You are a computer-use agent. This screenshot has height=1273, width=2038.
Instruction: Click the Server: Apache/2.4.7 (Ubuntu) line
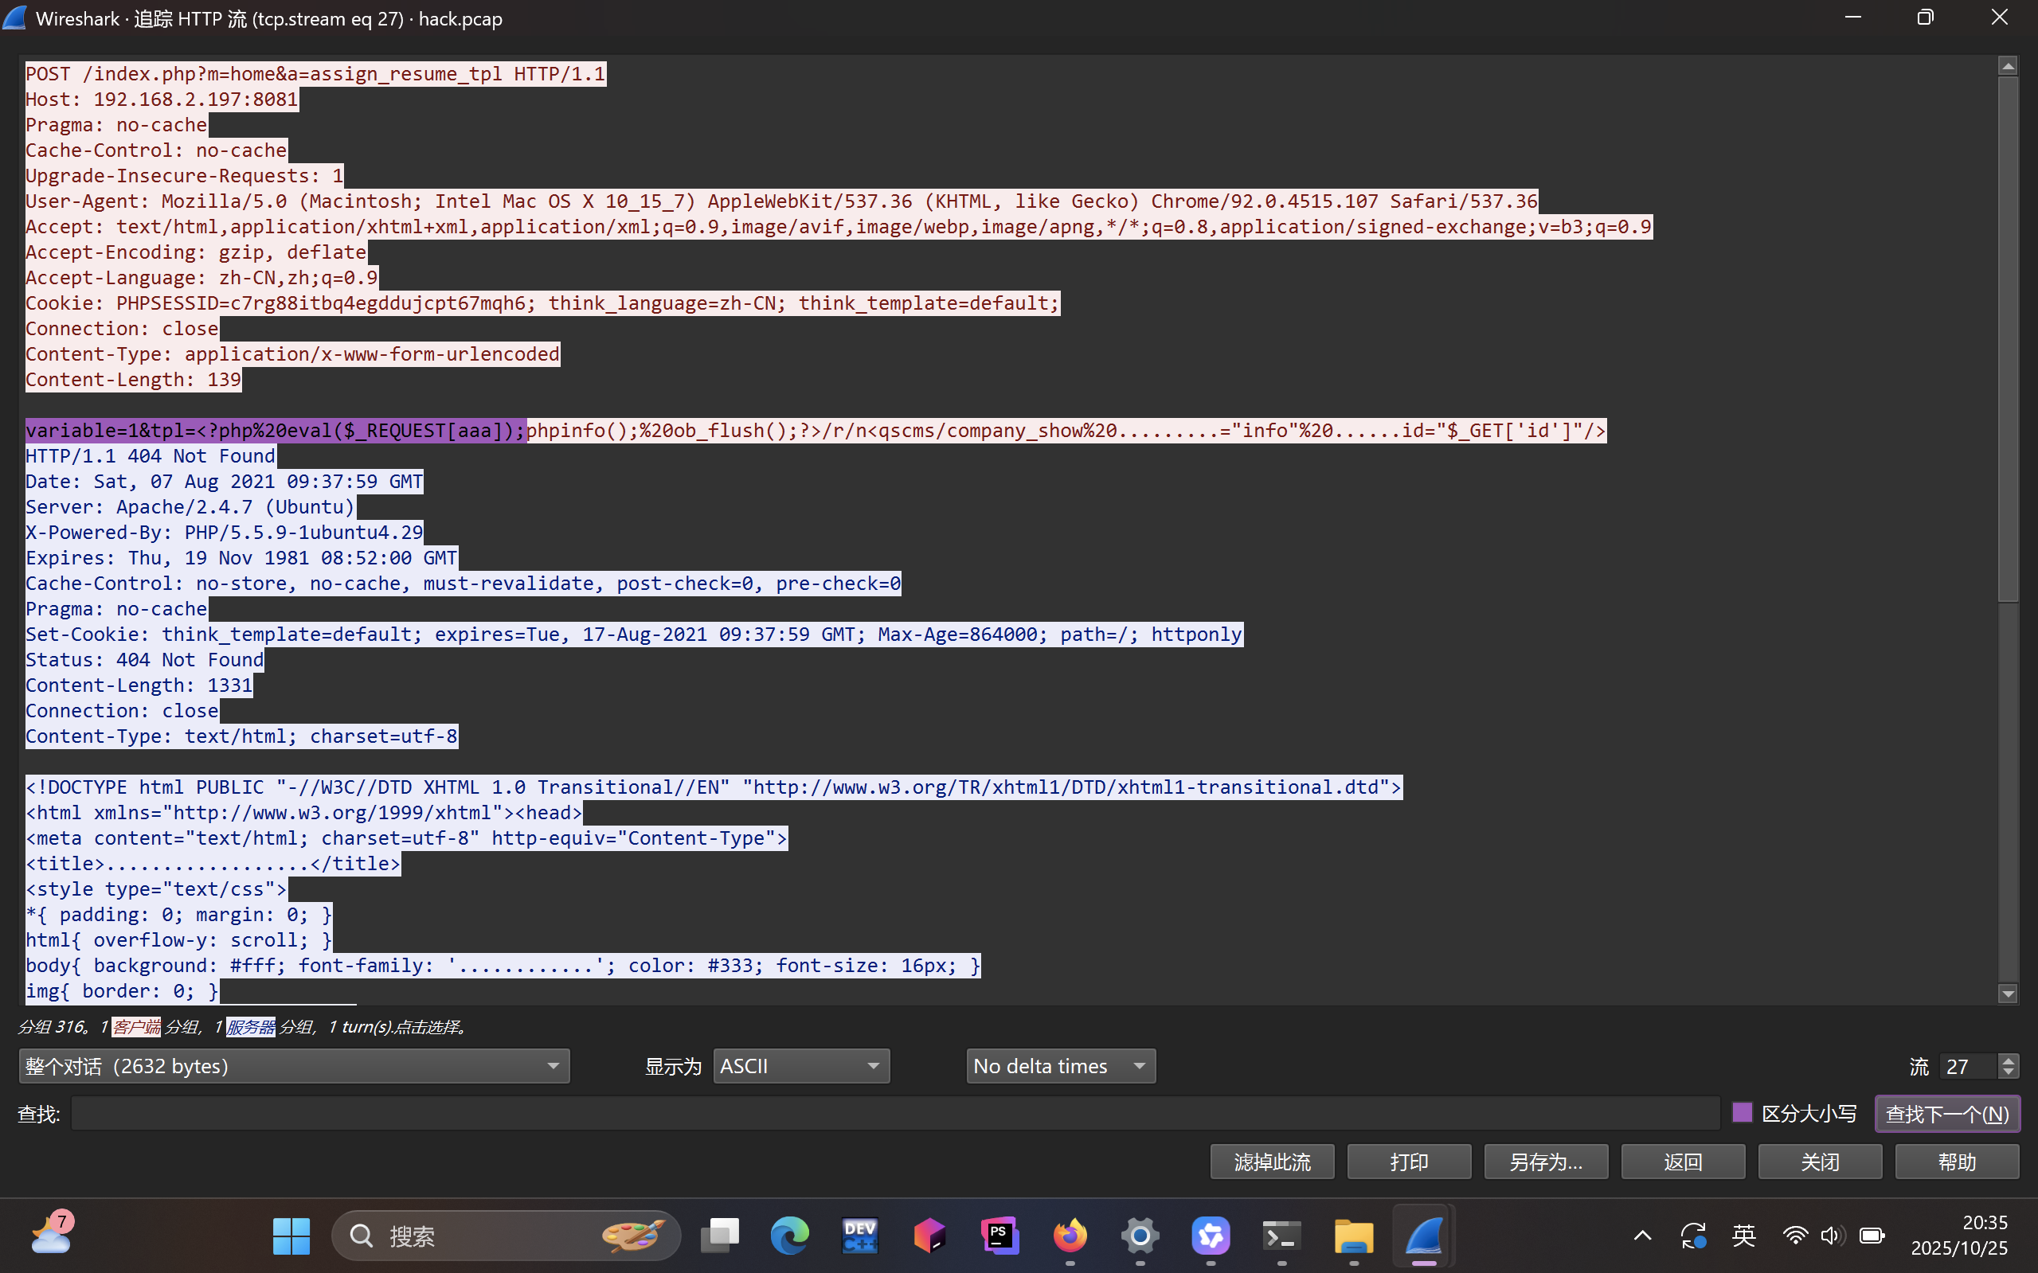[190, 507]
